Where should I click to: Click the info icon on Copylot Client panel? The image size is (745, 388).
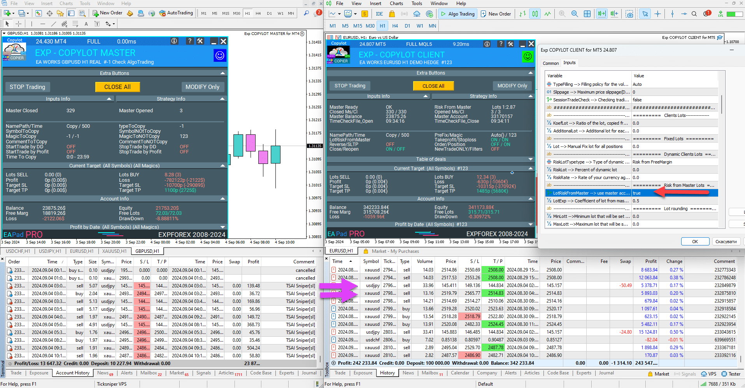(x=487, y=44)
